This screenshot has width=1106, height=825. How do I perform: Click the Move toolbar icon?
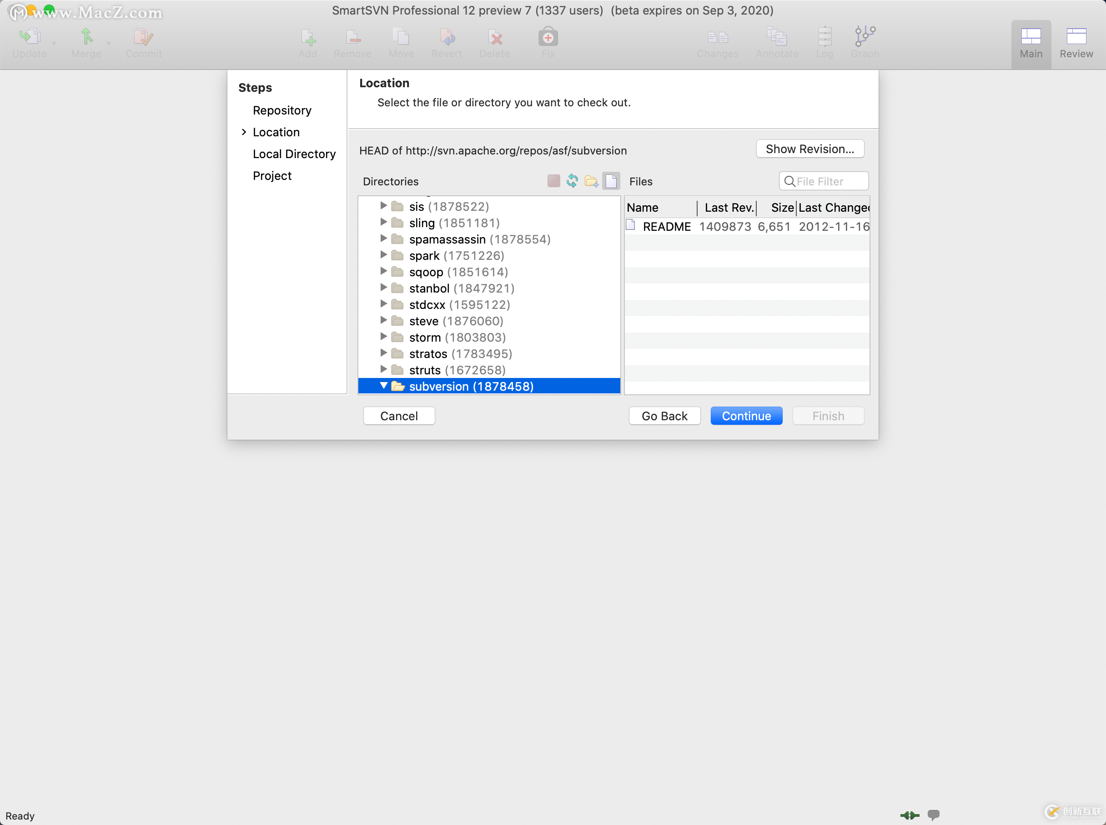pyautogui.click(x=401, y=37)
